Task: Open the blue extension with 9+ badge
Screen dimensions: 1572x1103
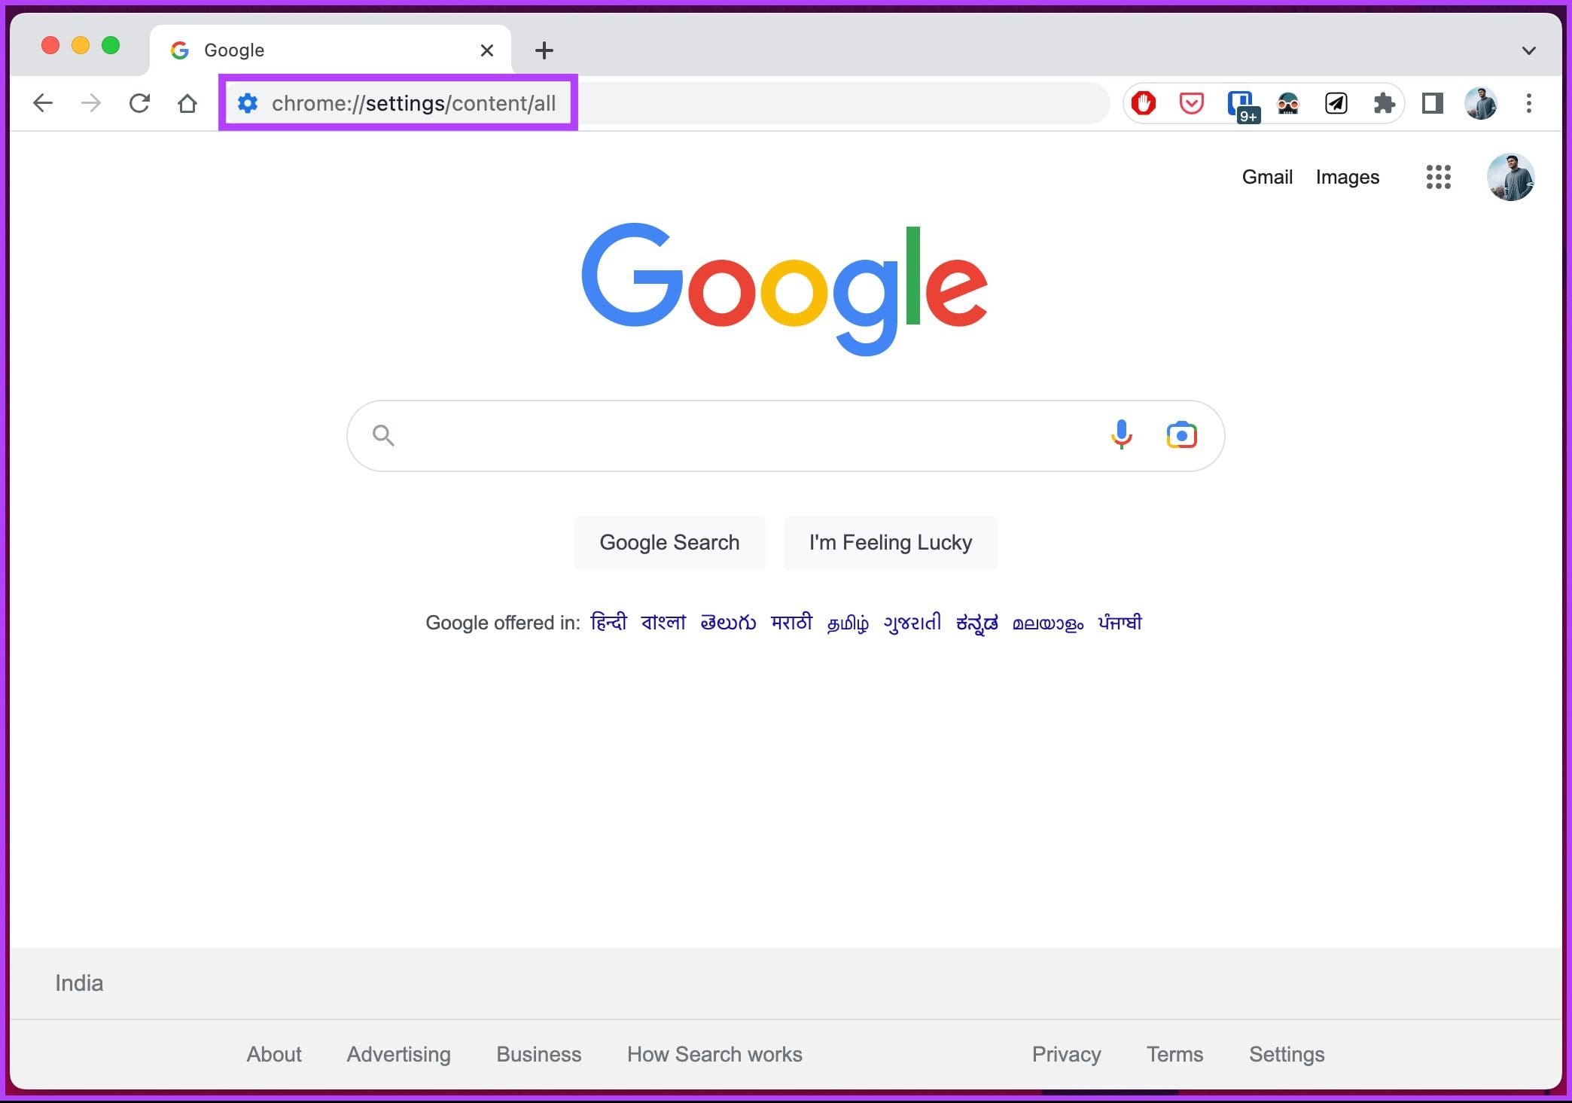Action: (1242, 105)
